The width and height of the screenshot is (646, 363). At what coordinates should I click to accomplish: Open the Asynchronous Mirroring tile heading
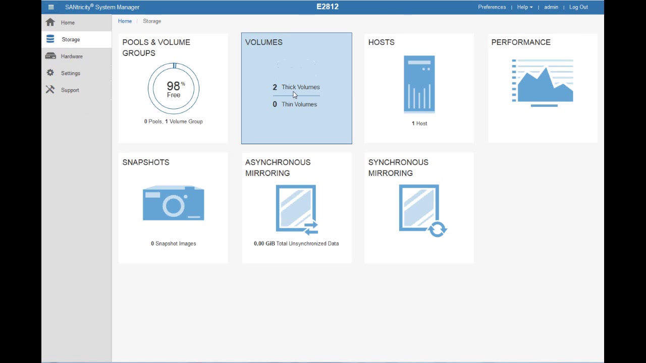[x=278, y=167]
